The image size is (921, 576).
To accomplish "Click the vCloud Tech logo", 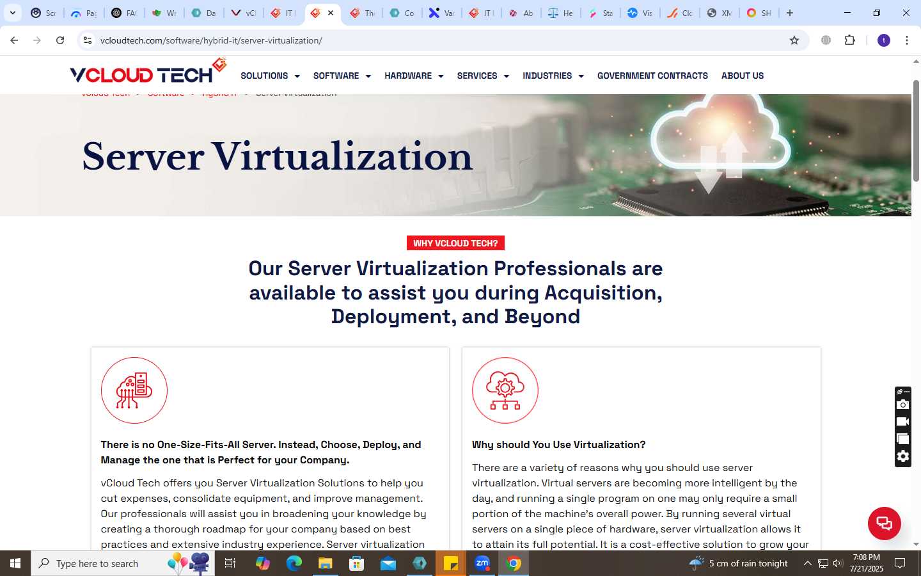I will point(148,72).
